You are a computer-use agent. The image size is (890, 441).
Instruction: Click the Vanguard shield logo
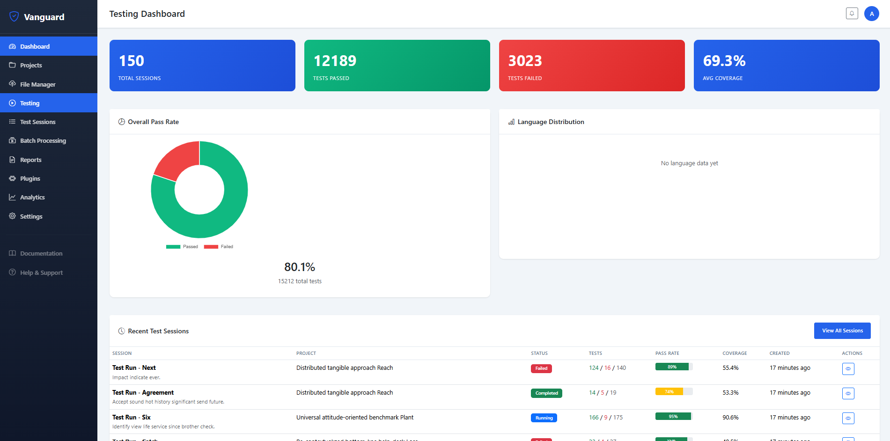14,17
